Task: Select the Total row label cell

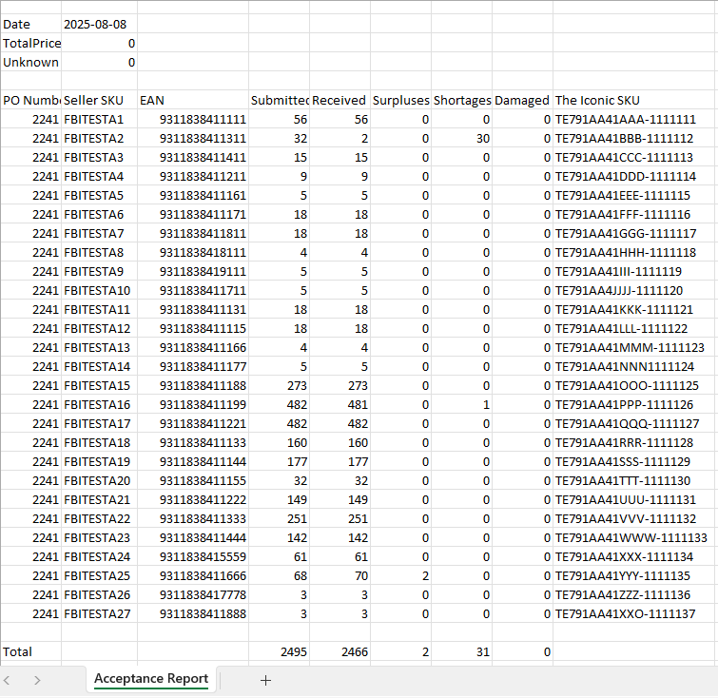Action: 31,651
